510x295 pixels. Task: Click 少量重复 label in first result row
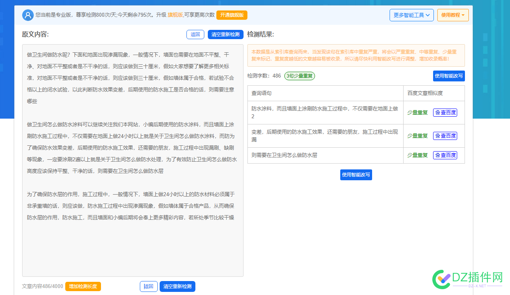[418, 113]
